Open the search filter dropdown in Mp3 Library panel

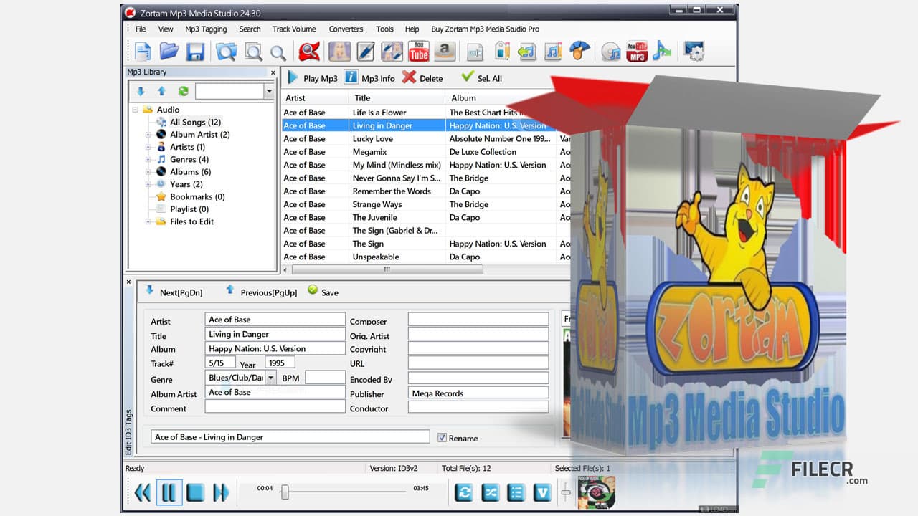(268, 91)
